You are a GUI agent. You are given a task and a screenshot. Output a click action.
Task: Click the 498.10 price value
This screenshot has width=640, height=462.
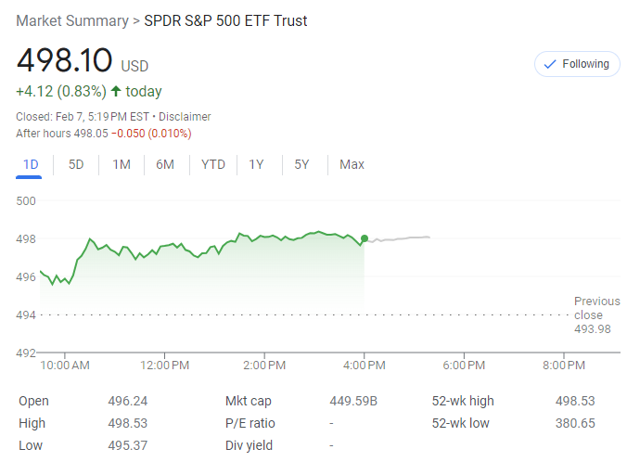[64, 61]
